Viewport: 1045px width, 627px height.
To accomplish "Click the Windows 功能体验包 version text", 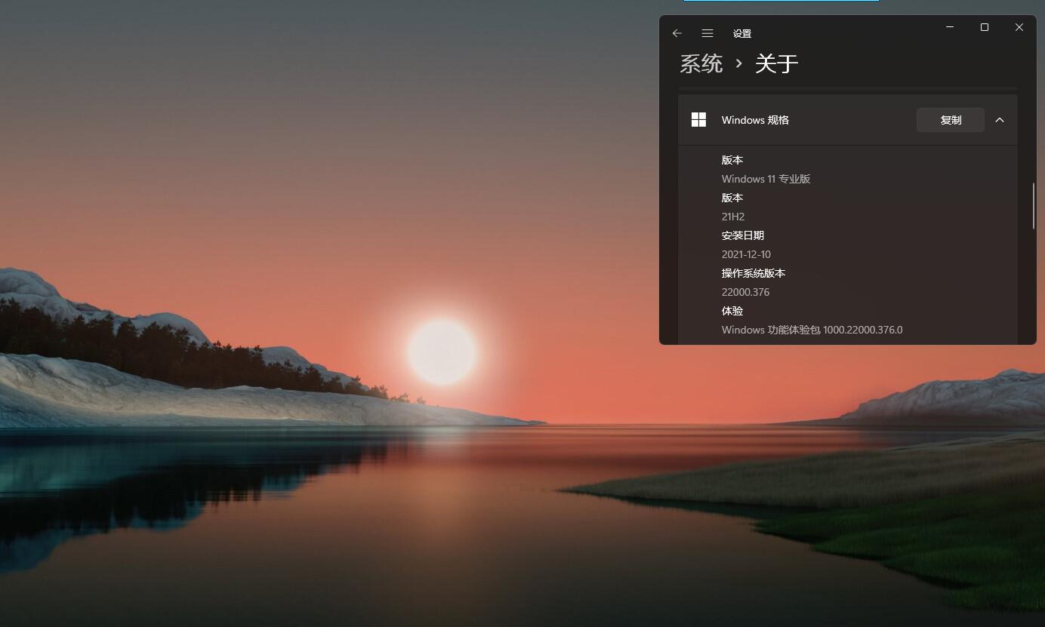I will pos(812,330).
